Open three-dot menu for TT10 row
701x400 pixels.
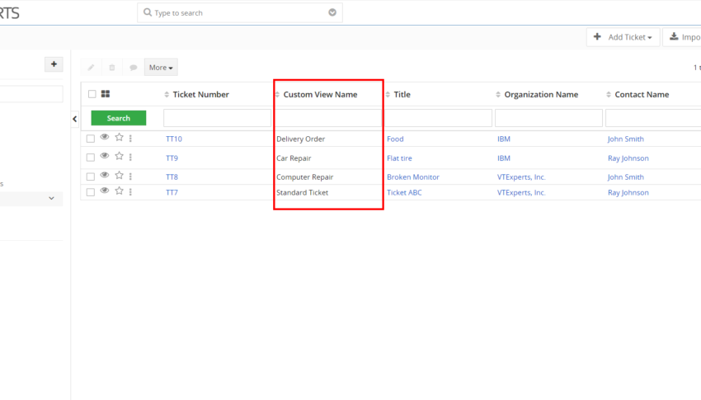(x=130, y=138)
